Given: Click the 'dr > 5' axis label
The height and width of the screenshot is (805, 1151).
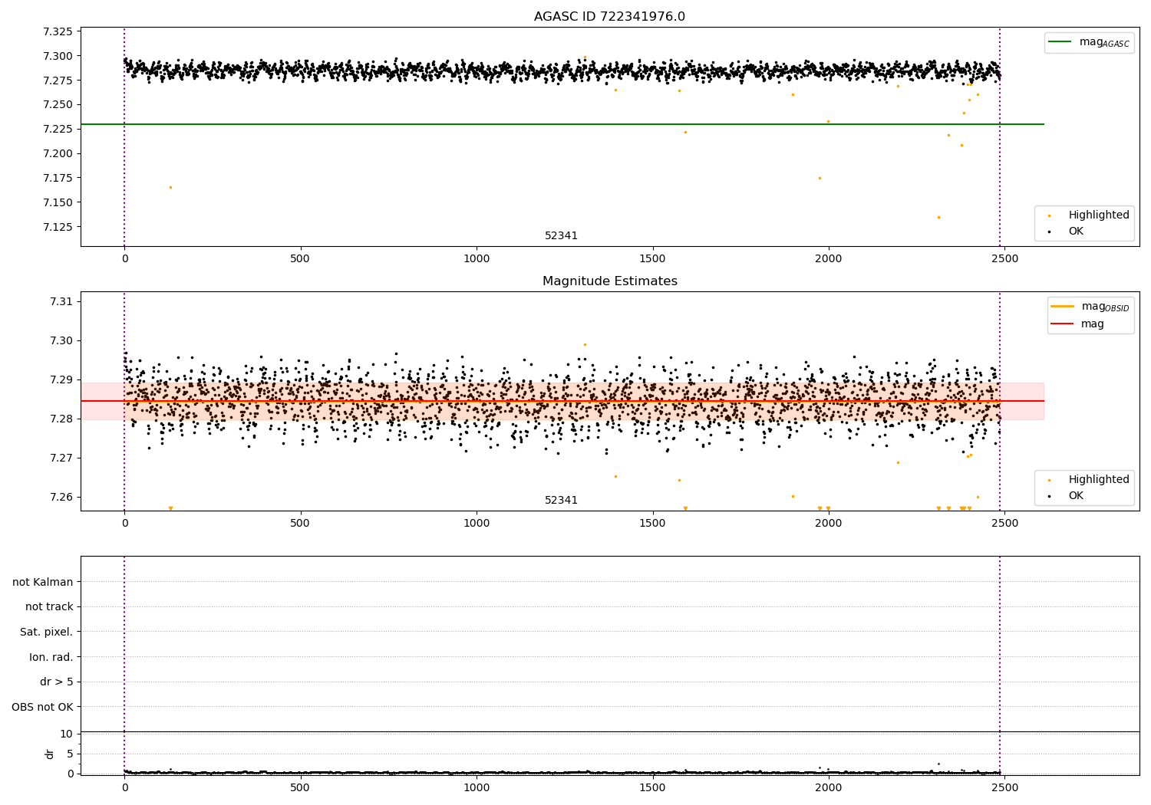Looking at the screenshot, I should click(x=56, y=682).
